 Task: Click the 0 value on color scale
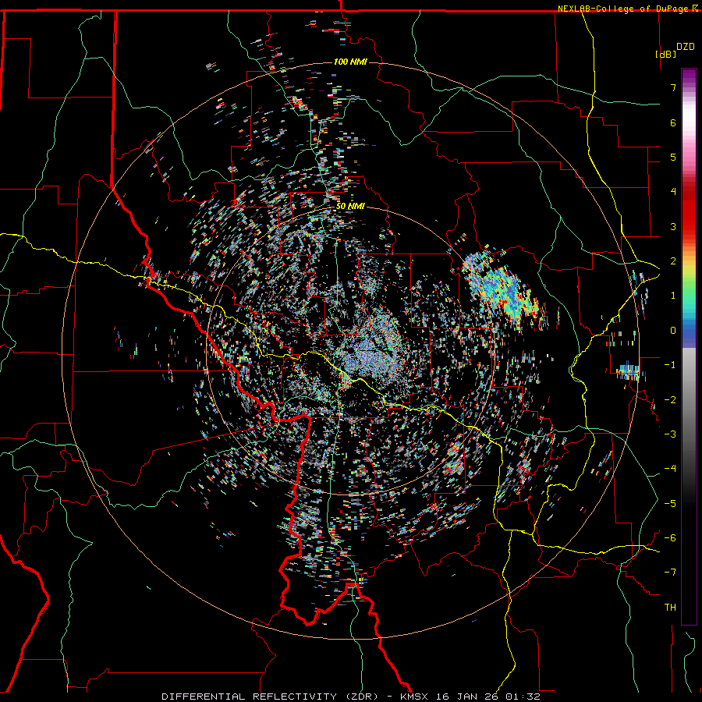[x=673, y=331]
